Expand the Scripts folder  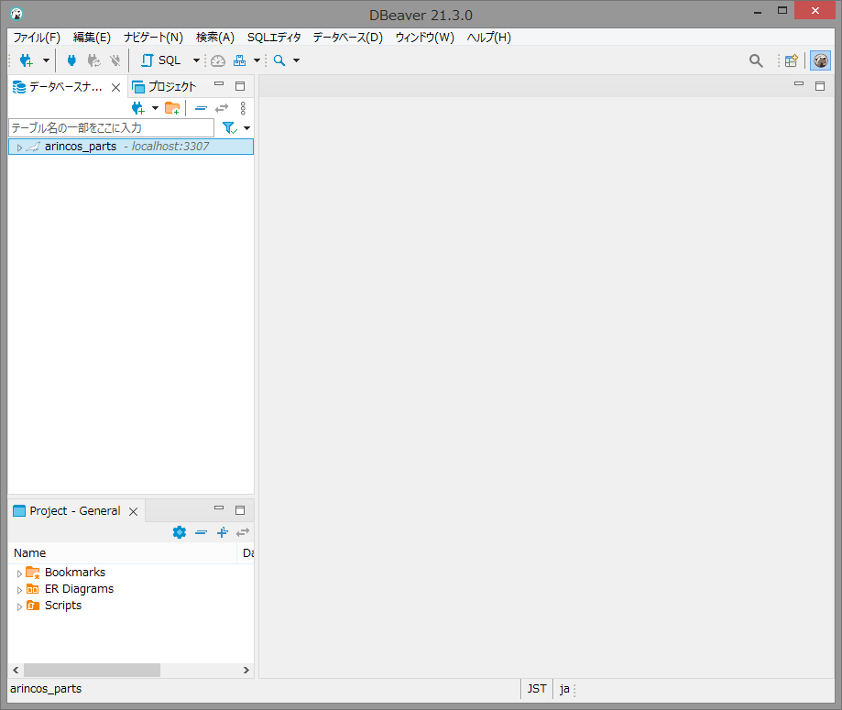(19, 606)
